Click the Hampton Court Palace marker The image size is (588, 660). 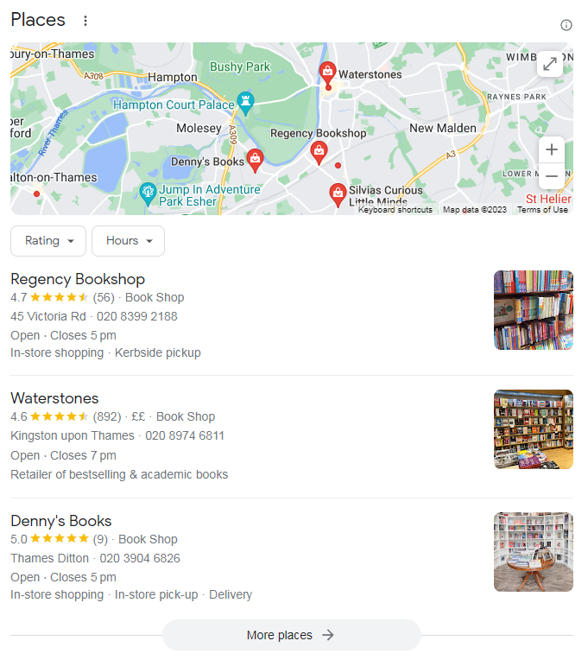245,103
